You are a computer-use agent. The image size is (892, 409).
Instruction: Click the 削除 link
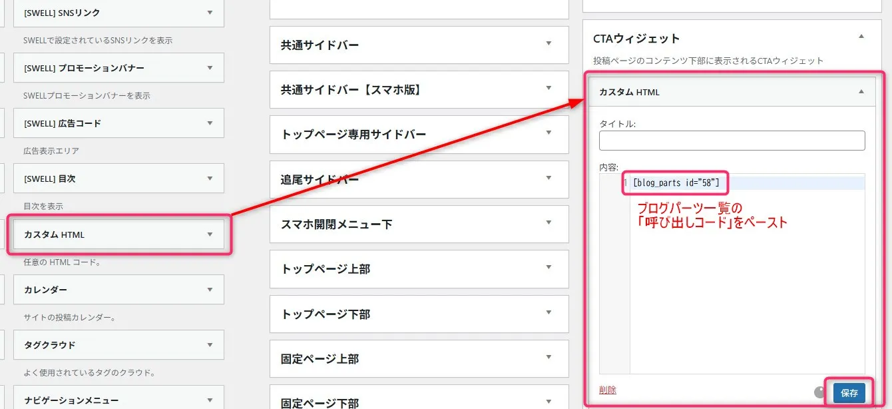pos(607,390)
